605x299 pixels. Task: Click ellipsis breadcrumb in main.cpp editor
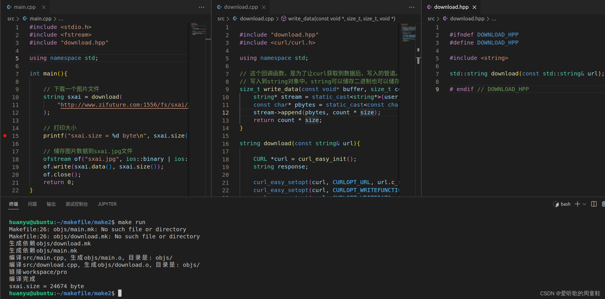point(61,19)
